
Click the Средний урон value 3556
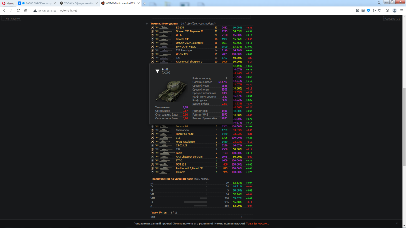pos(224,86)
